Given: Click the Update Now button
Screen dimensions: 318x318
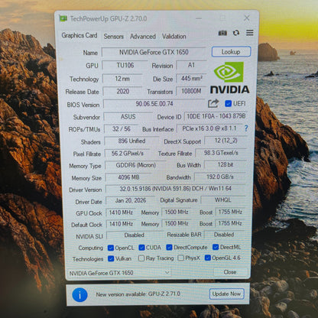Looking at the screenshot, I should click(226, 294).
